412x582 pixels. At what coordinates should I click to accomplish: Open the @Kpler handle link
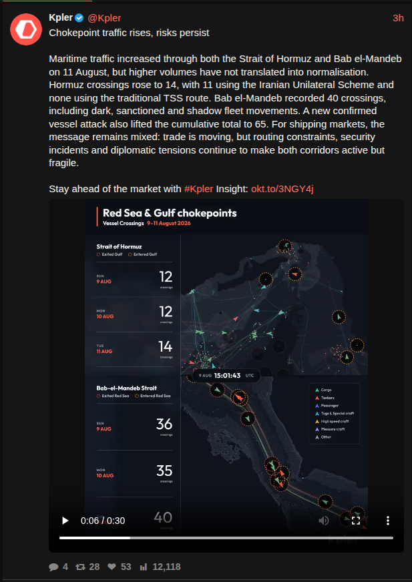[104, 18]
